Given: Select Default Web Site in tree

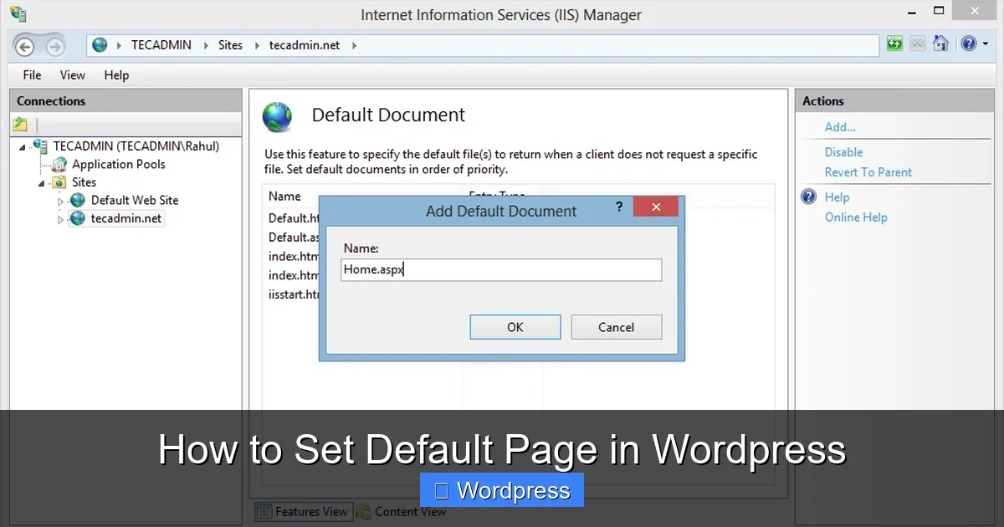Looking at the screenshot, I should (x=135, y=200).
